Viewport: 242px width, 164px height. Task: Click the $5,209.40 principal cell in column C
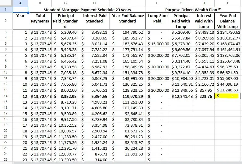point(65,32)
